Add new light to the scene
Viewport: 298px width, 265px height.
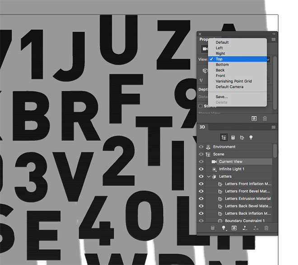[224, 228]
